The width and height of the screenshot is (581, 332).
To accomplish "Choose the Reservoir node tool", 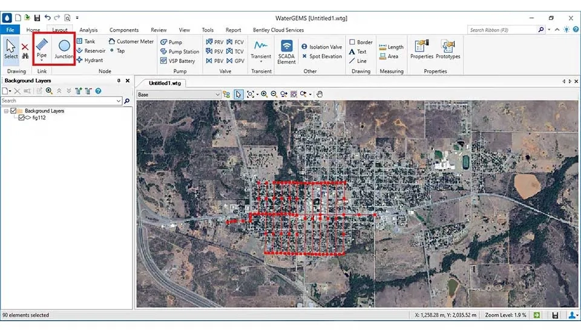I will [91, 50].
